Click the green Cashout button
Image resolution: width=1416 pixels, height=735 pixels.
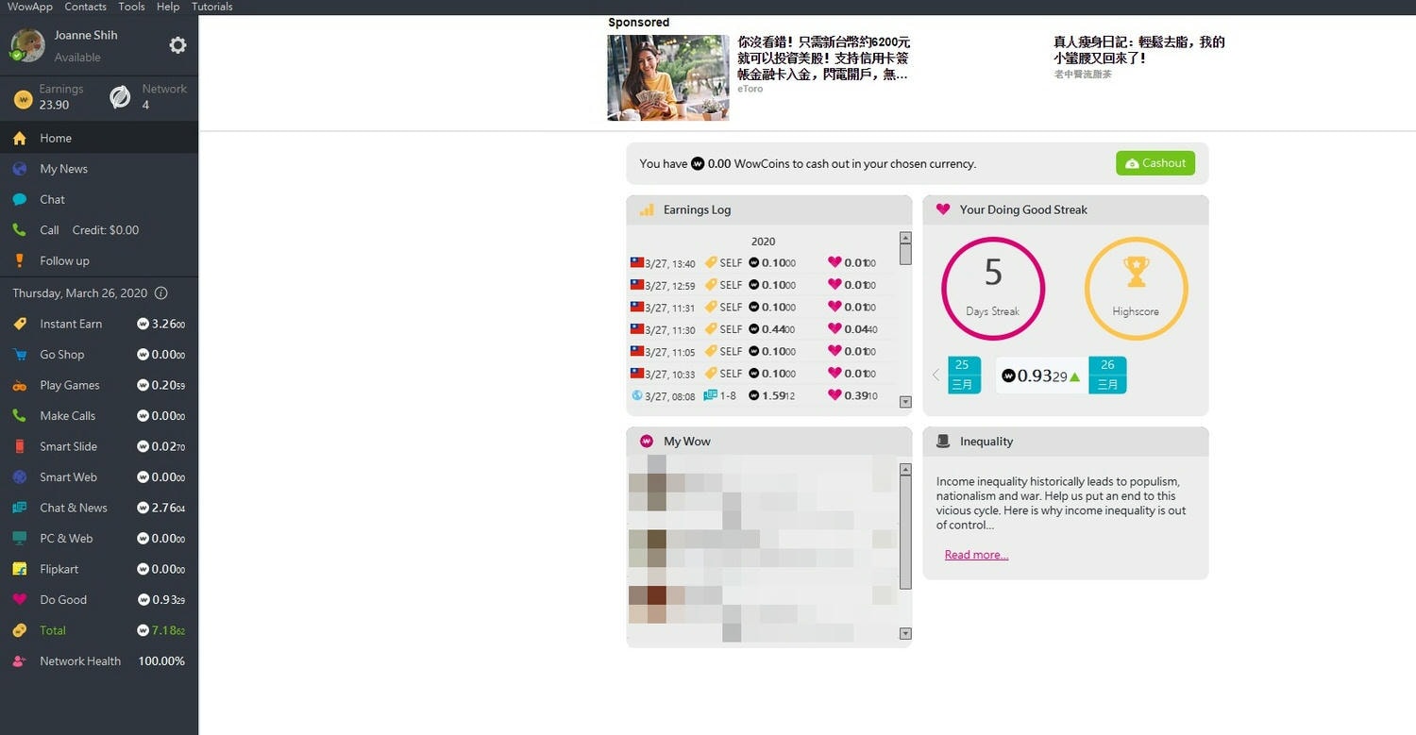(x=1155, y=163)
